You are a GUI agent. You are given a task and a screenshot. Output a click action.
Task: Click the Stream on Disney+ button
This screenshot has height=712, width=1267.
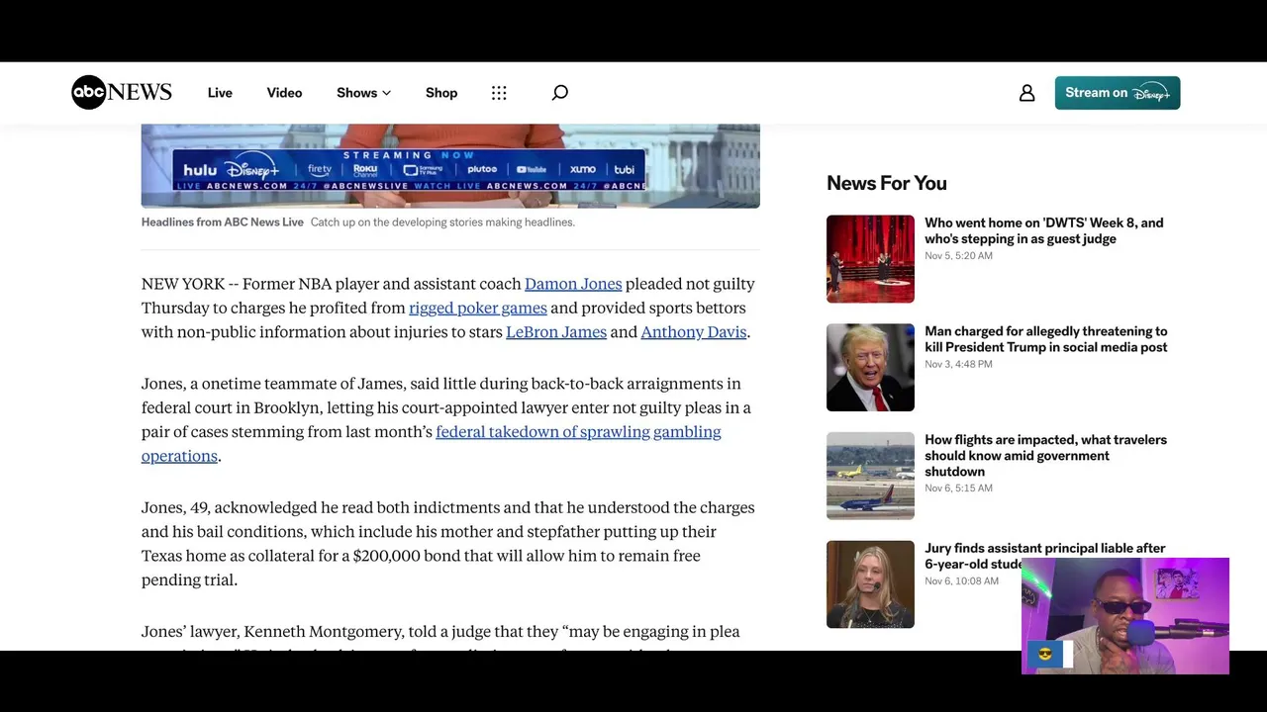pyautogui.click(x=1118, y=93)
